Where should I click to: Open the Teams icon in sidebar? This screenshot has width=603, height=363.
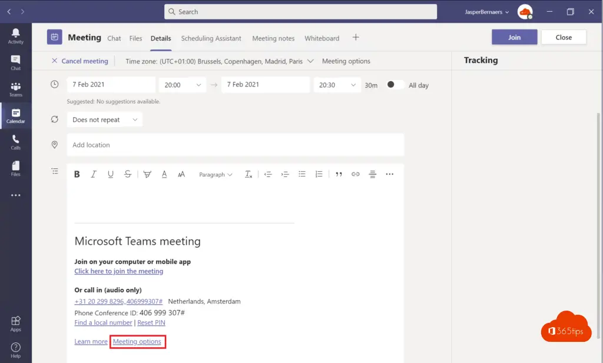[x=16, y=89]
